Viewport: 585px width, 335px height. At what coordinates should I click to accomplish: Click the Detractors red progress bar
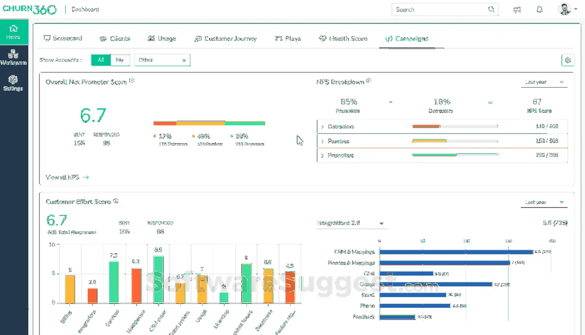pyautogui.click(x=427, y=127)
